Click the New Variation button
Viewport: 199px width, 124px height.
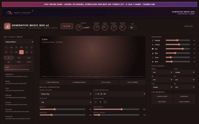point(53,82)
